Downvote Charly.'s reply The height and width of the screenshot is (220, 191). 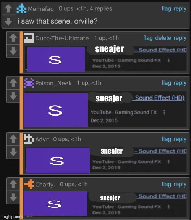pyautogui.click(x=13, y=197)
